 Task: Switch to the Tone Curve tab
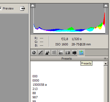pyautogui.click(x=41, y=52)
